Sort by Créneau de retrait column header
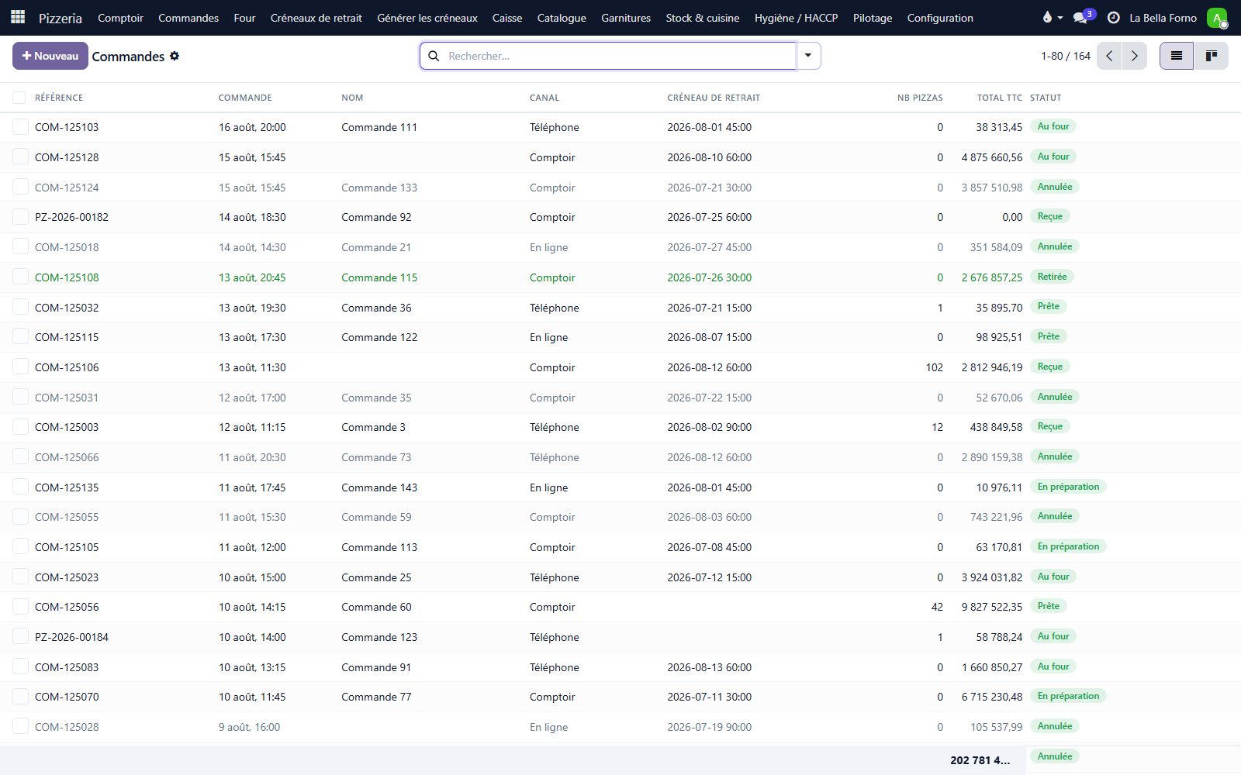Viewport: 1241px width, 775px height. (x=714, y=98)
